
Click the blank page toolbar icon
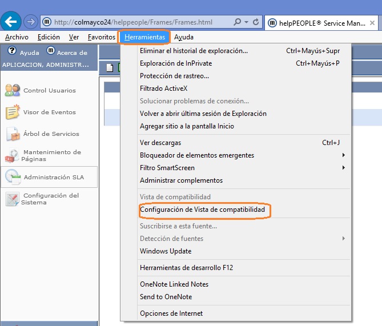pos(110,67)
